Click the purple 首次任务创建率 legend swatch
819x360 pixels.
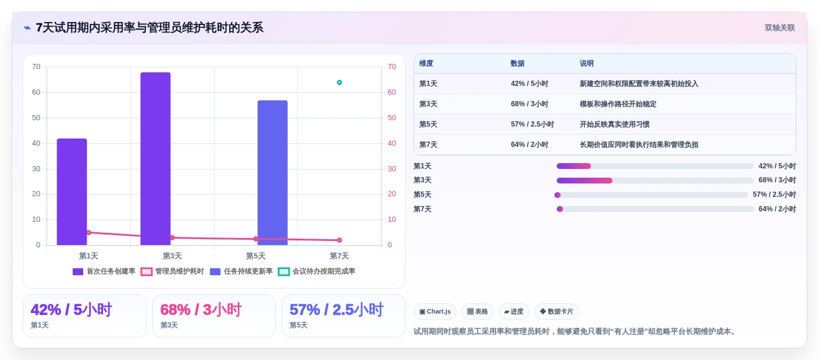pos(78,272)
